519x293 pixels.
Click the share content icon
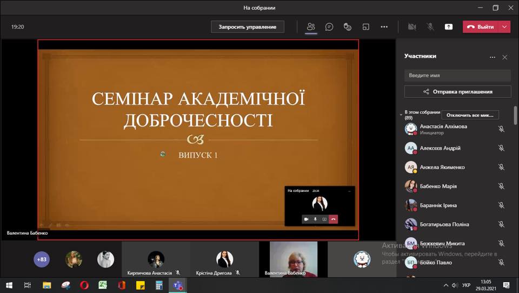tap(449, 27)
